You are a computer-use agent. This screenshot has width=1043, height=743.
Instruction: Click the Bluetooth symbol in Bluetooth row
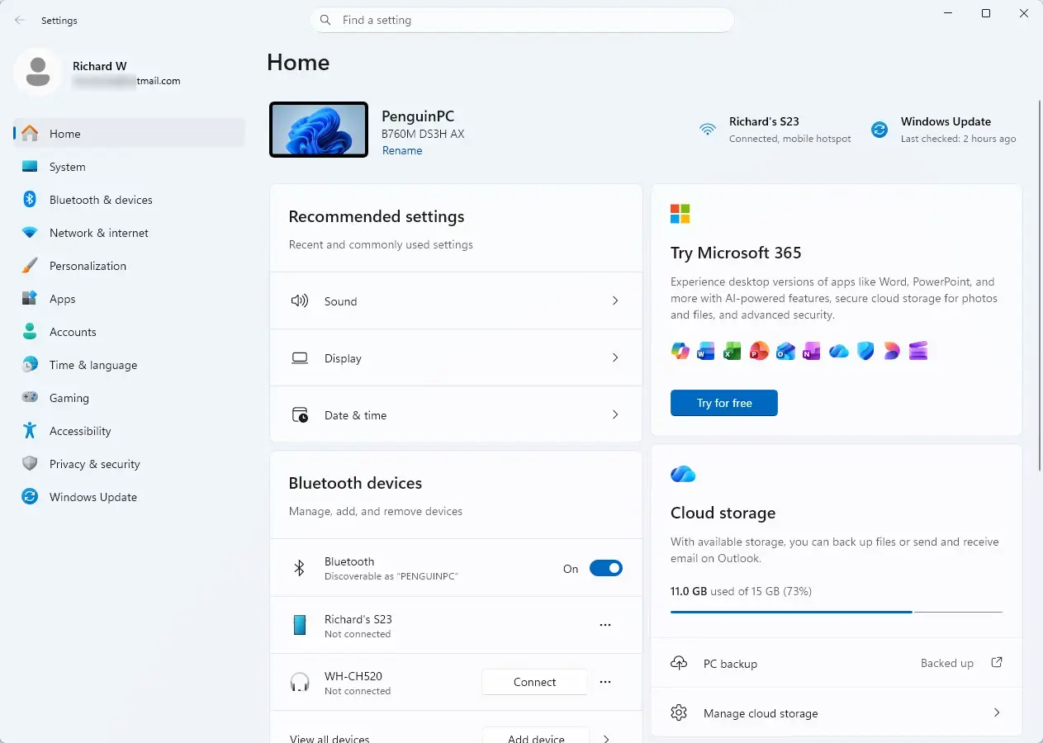[300, 568]
